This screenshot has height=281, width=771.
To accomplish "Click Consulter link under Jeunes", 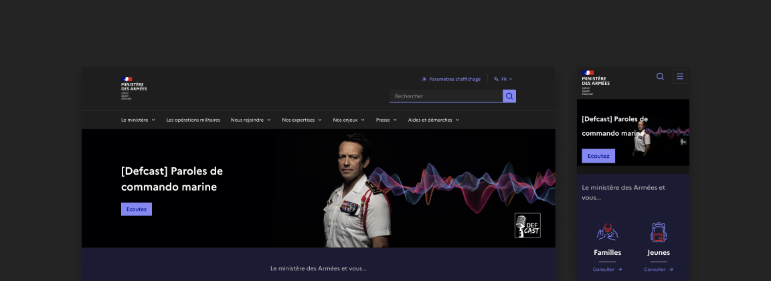I will (659, 270).
